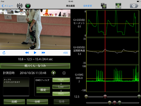Viewport: 141px width, 106px height.
Task: Change the ×0.5 playback speed
Action: [65, 53]
